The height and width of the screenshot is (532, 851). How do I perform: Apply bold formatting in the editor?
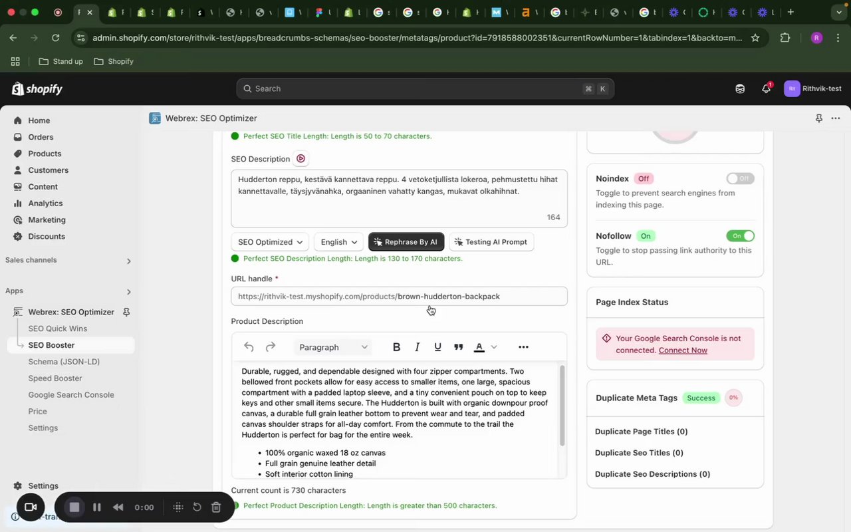(x=396, y=347)
